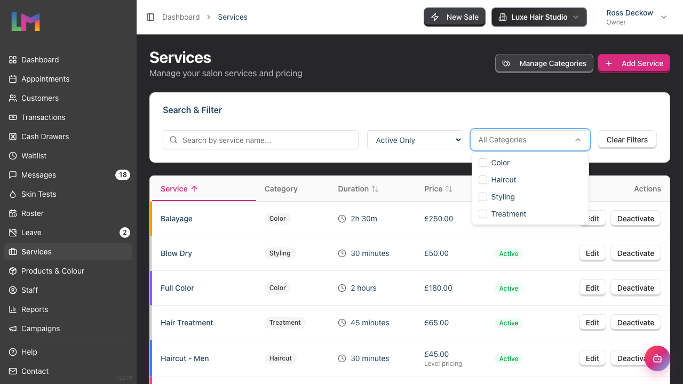Sort the table by Price column
Screen dimensions: 683x384
click(438, 189)
